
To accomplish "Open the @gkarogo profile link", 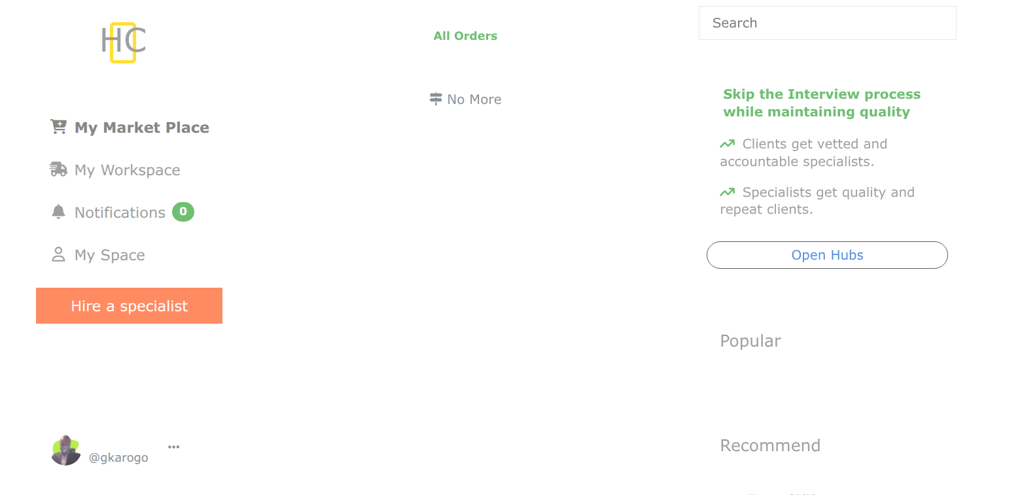I will click(118, 457).
